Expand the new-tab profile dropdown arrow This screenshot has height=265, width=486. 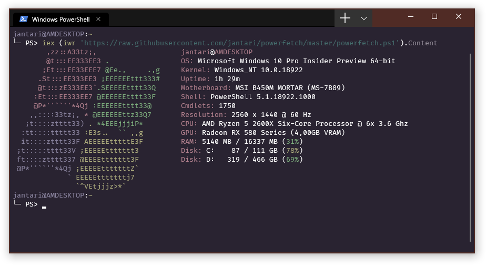(x=364, y=18)
